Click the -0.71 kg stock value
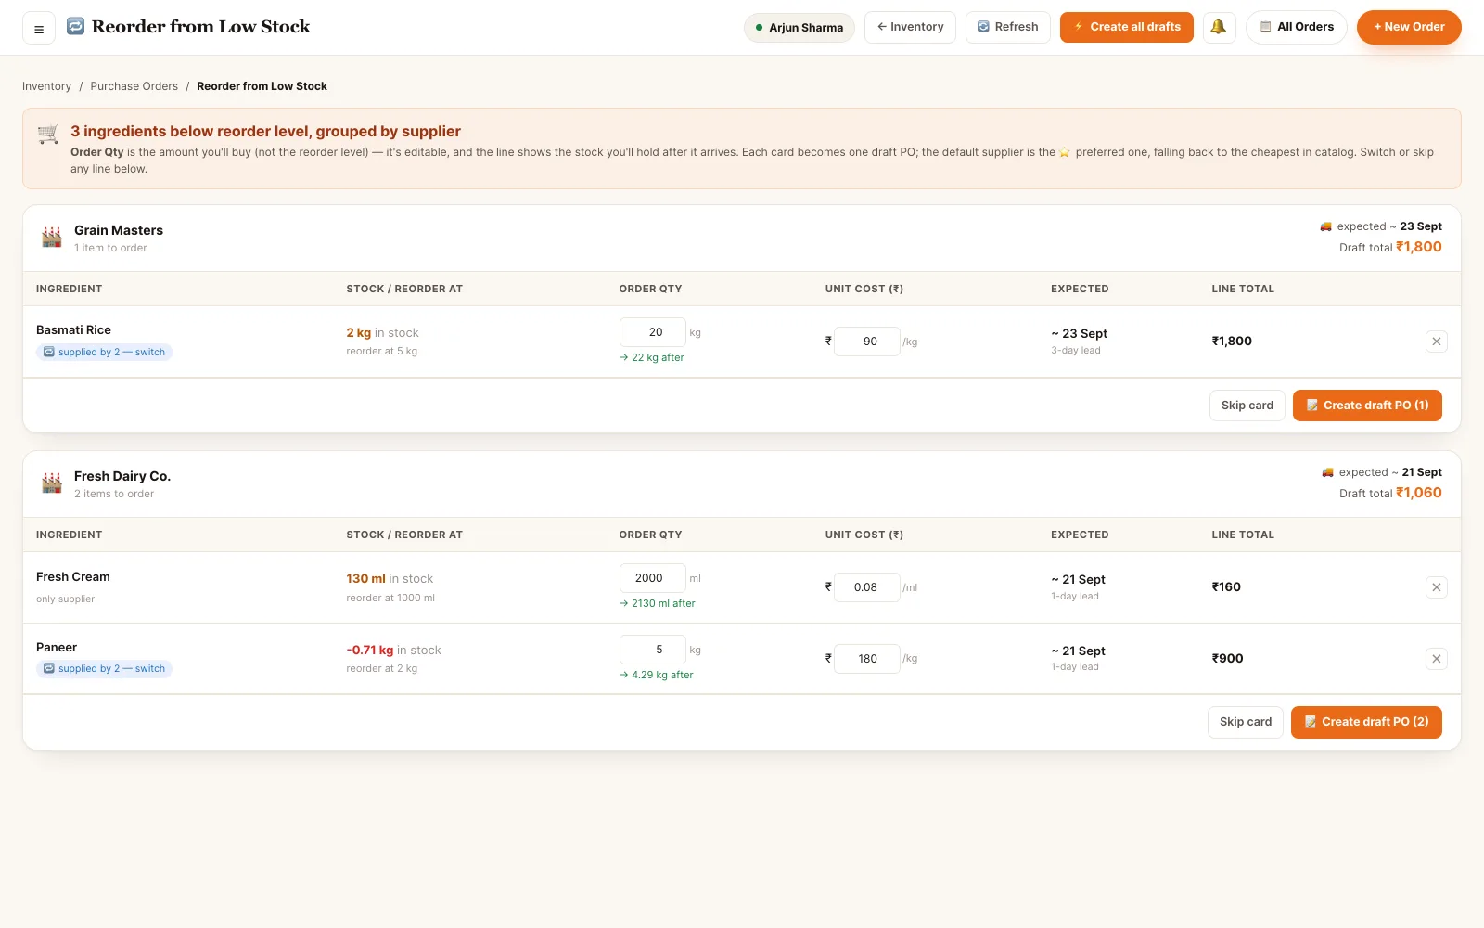Viewport: 1484px width, 928px height. click(370, 651)
